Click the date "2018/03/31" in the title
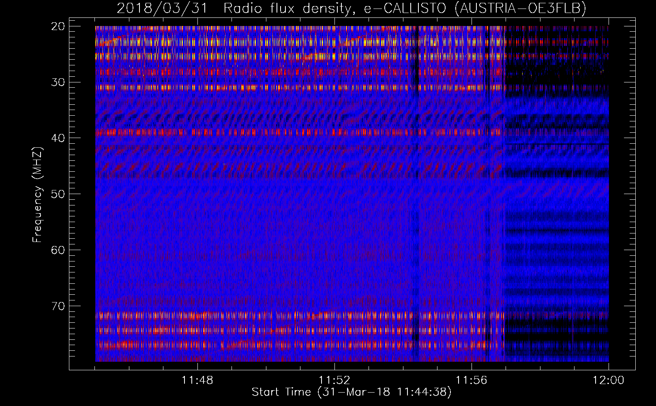 point(162,8)
